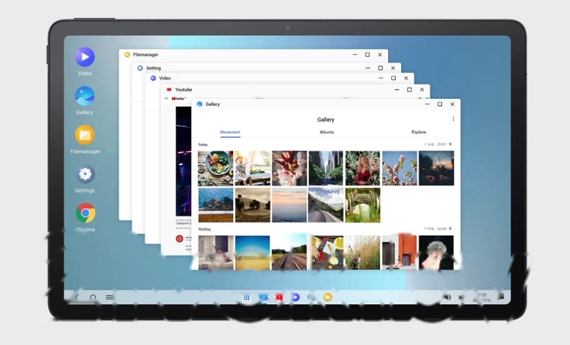
Task: Select the Movement tab in Gallery
Action: tap(230, 132)
